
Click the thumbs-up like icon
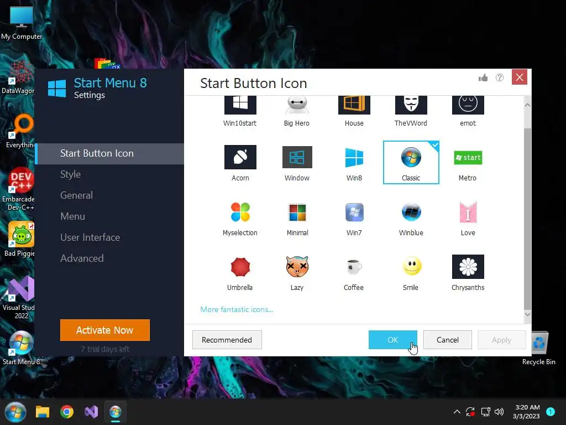483,77
